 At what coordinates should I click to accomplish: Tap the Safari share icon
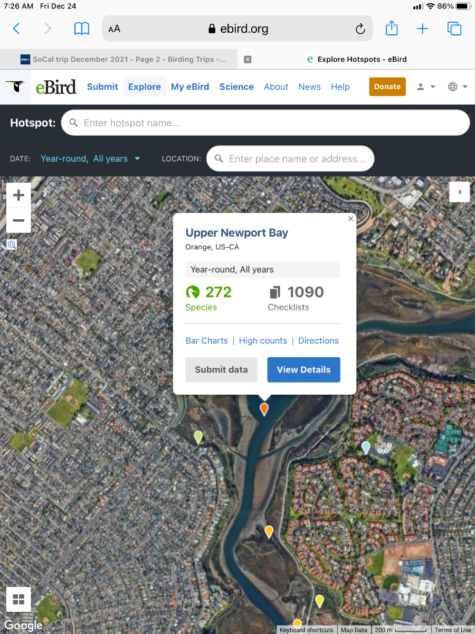(x=392, y=28)
